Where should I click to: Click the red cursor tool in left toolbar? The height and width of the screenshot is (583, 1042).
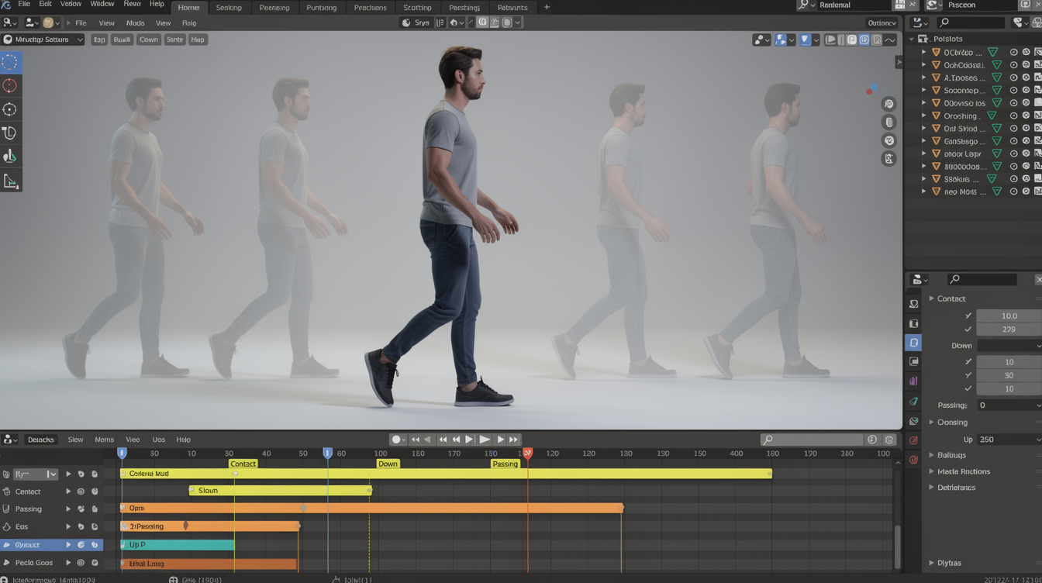[x=10, y=86]
